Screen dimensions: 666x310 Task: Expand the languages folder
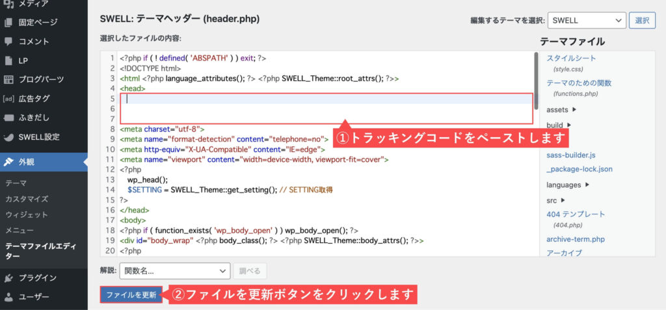[567, 185]
